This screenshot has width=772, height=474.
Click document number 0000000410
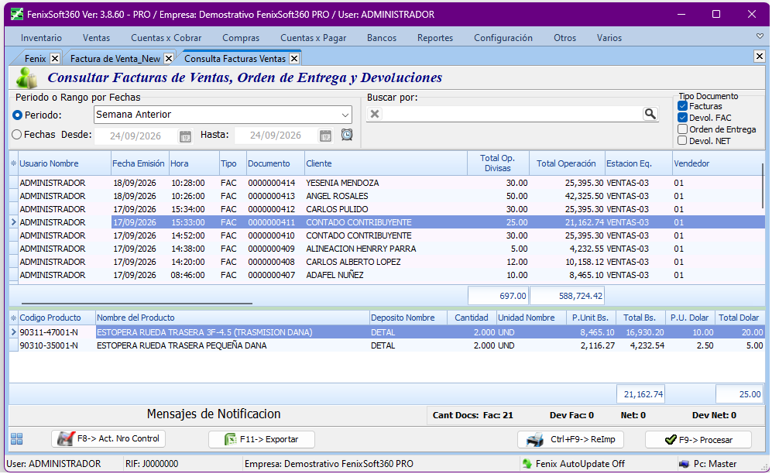(271, 235)
